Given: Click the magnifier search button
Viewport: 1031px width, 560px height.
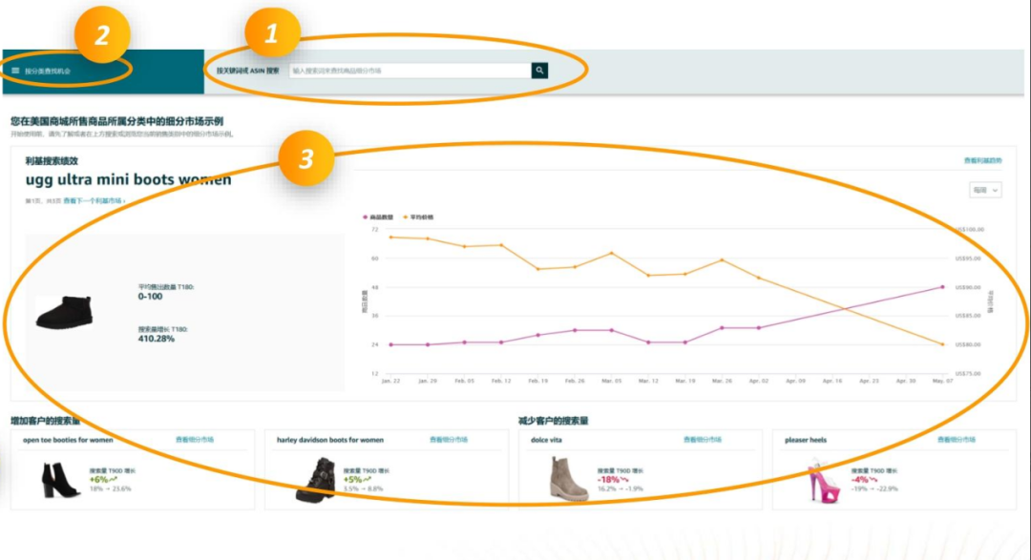Looking at the screenshot, I should [x=540, y=71].
